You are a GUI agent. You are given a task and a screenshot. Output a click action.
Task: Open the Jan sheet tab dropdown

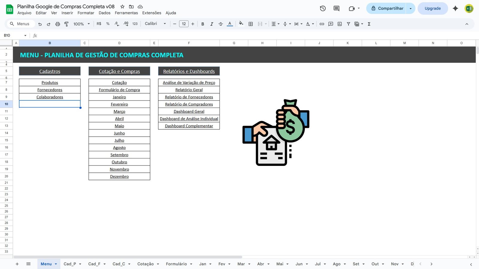[210, 264]
